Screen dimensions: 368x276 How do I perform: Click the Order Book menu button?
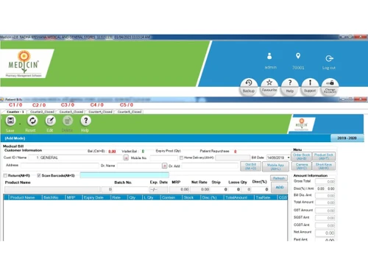click(x=301, y=157)
